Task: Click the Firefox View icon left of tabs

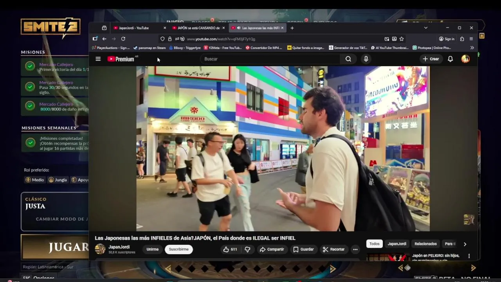Action: coord(104,28)
